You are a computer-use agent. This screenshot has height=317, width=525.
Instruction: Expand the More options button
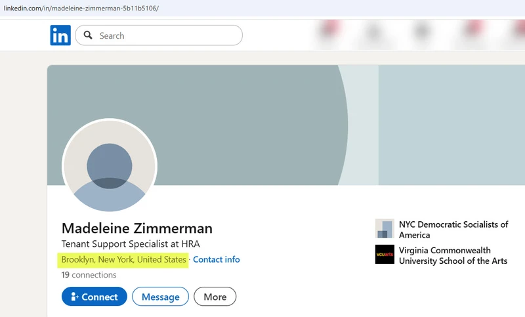point(215,297)
